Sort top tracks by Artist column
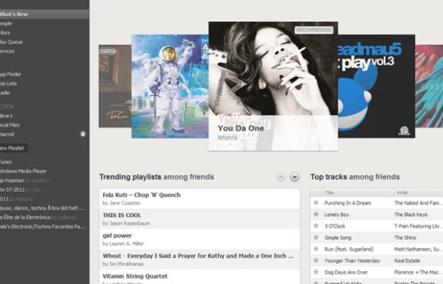This screenshot has height=284, width=443. [419, 192]
